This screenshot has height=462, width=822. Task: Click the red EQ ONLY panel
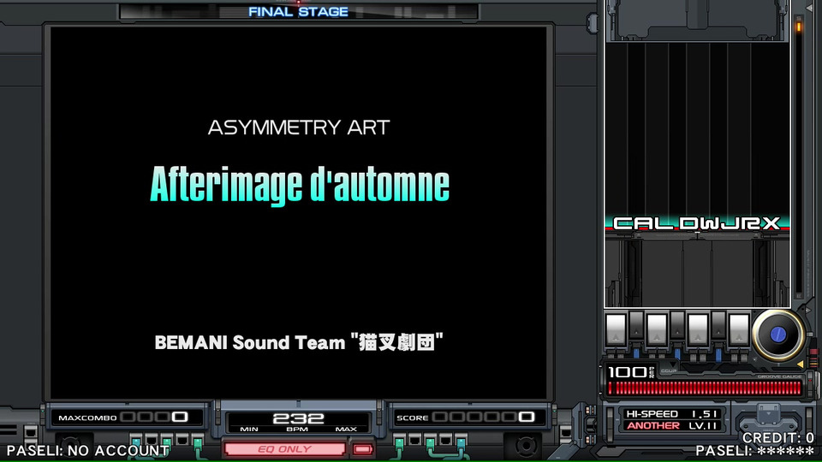[284, 449]
